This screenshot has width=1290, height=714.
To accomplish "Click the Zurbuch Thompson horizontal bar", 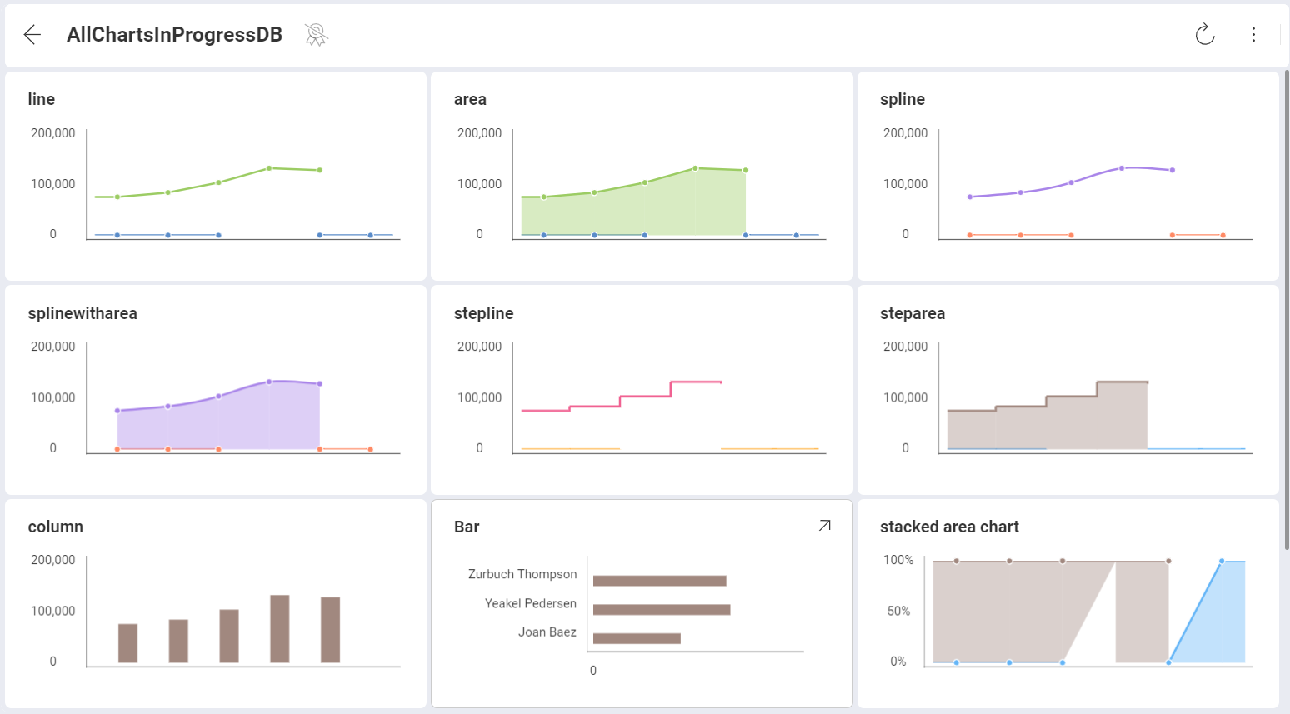I will point(660,581).
